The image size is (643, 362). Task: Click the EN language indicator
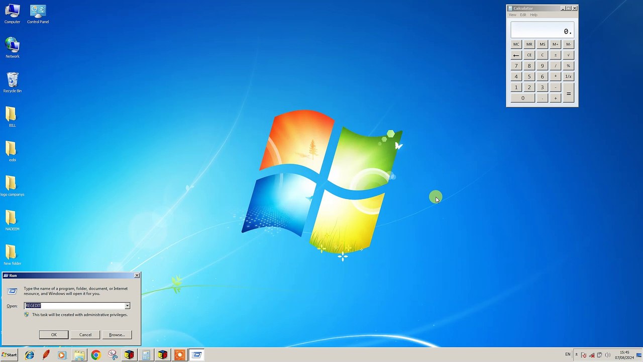pyautogui.click(x=568, y=354)
